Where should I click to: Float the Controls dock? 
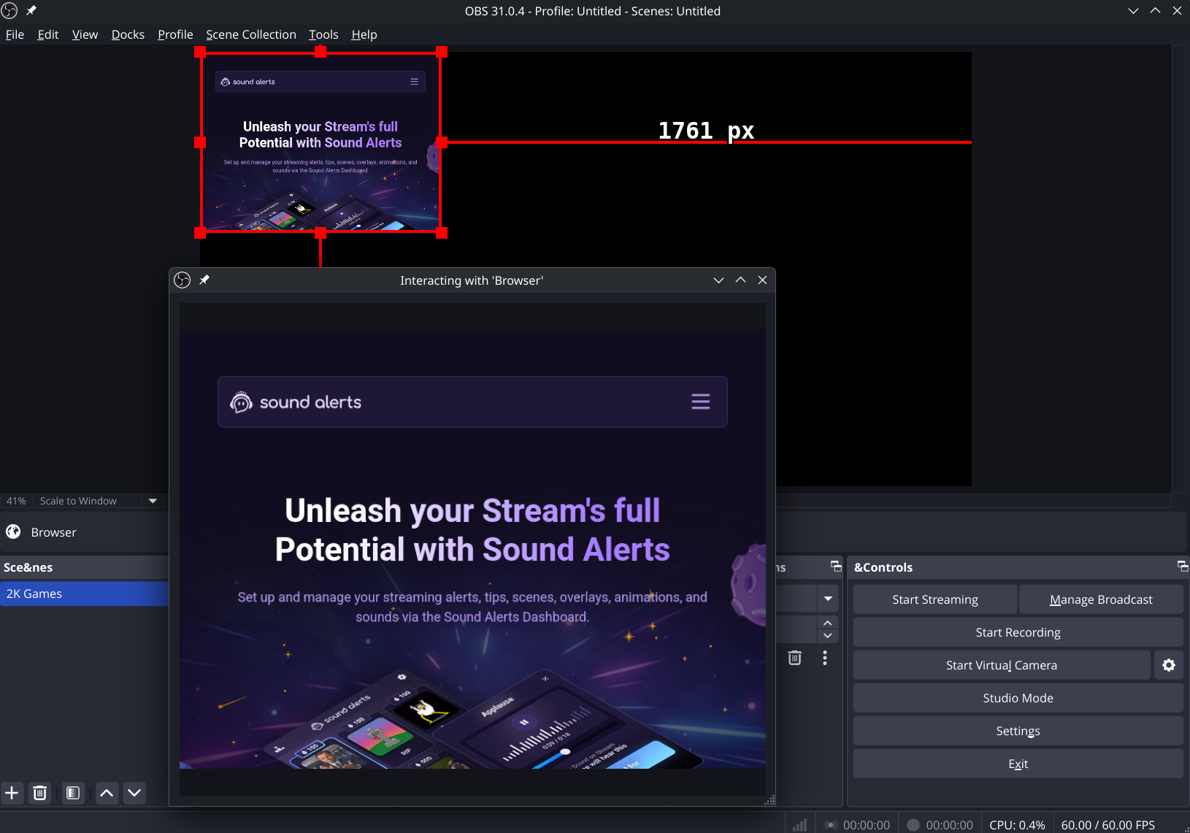click(x=1183, y=566)
